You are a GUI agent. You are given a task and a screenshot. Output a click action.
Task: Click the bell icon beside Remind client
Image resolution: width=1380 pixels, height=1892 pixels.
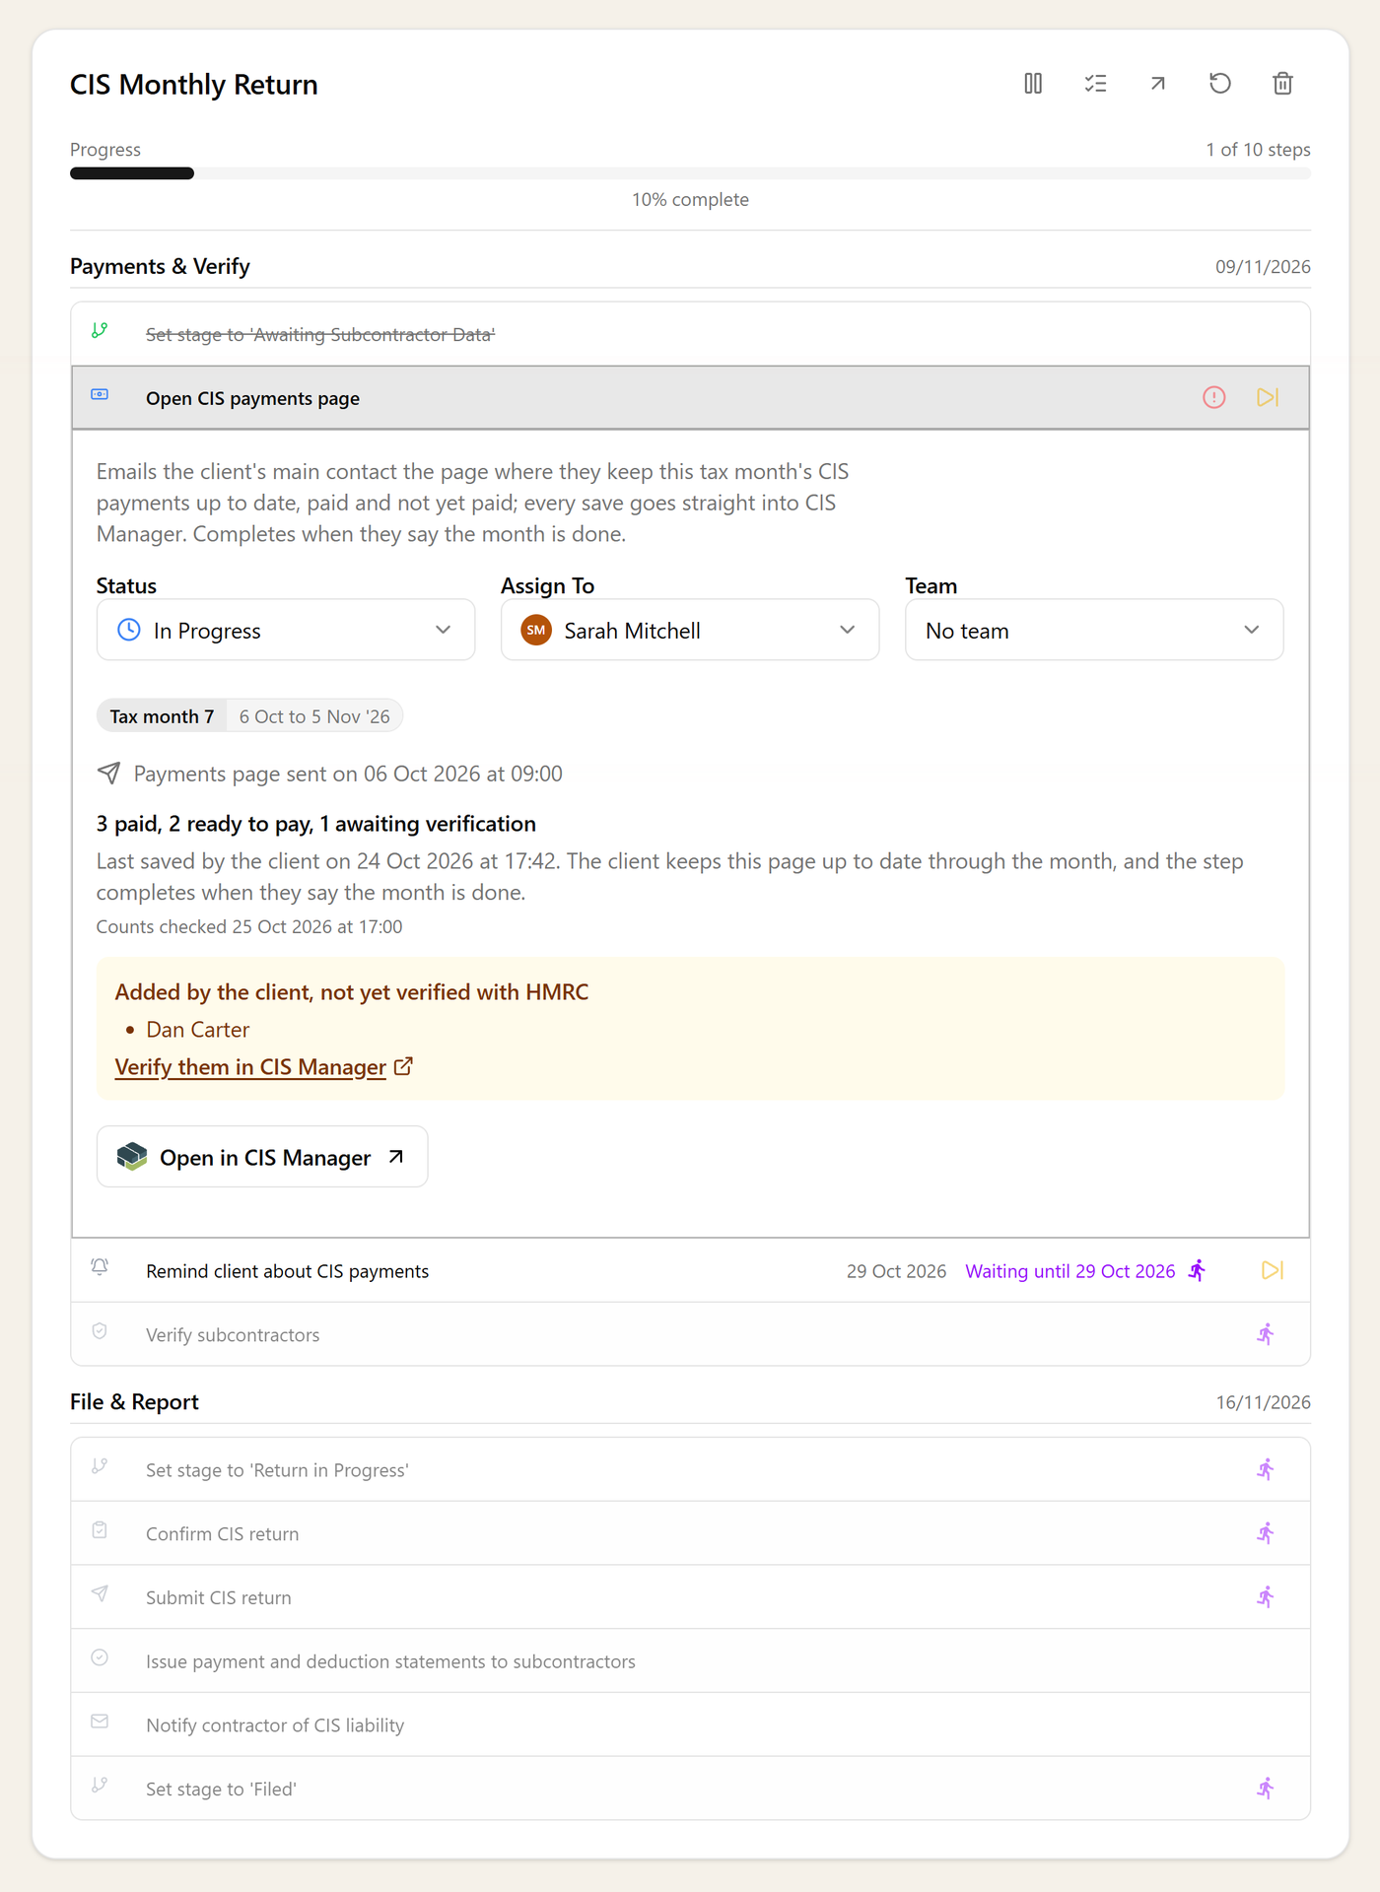click(100, 1267)
